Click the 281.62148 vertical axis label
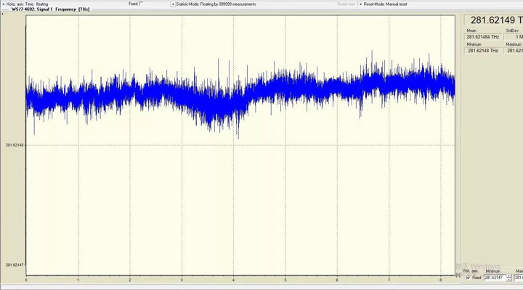 coord(15,145)
